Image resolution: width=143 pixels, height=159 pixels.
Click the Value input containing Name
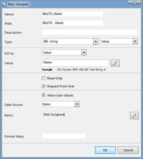coord(75,63)
